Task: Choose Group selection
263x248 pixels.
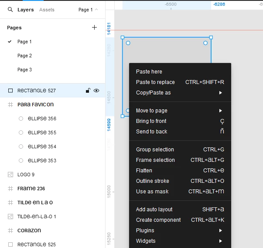Action: (180, 150)
